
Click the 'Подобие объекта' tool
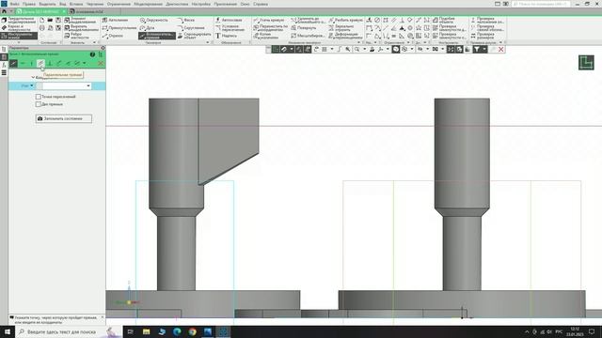pos(444,20)
